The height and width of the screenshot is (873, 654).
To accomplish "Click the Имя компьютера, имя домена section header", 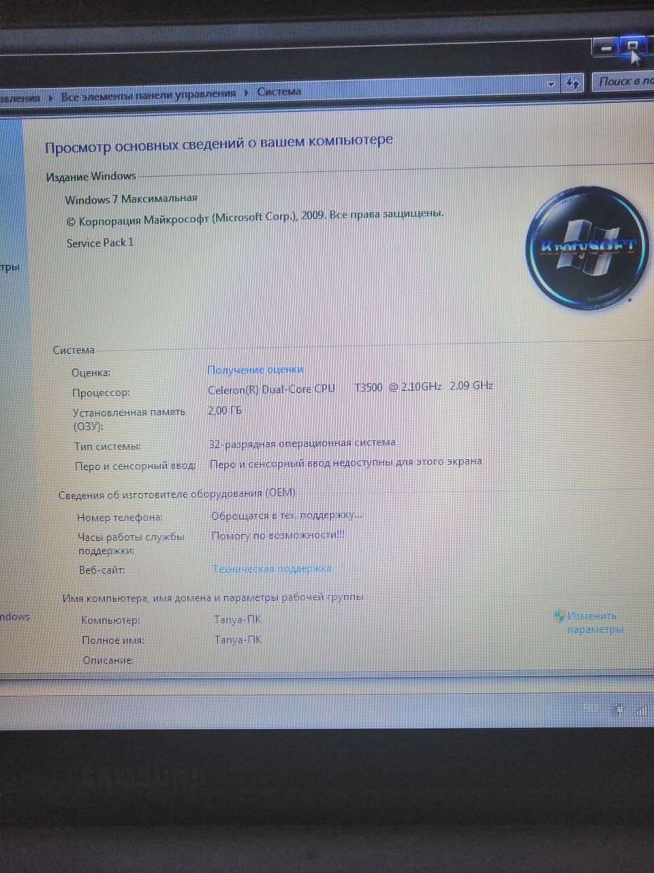I will point(213,597).
